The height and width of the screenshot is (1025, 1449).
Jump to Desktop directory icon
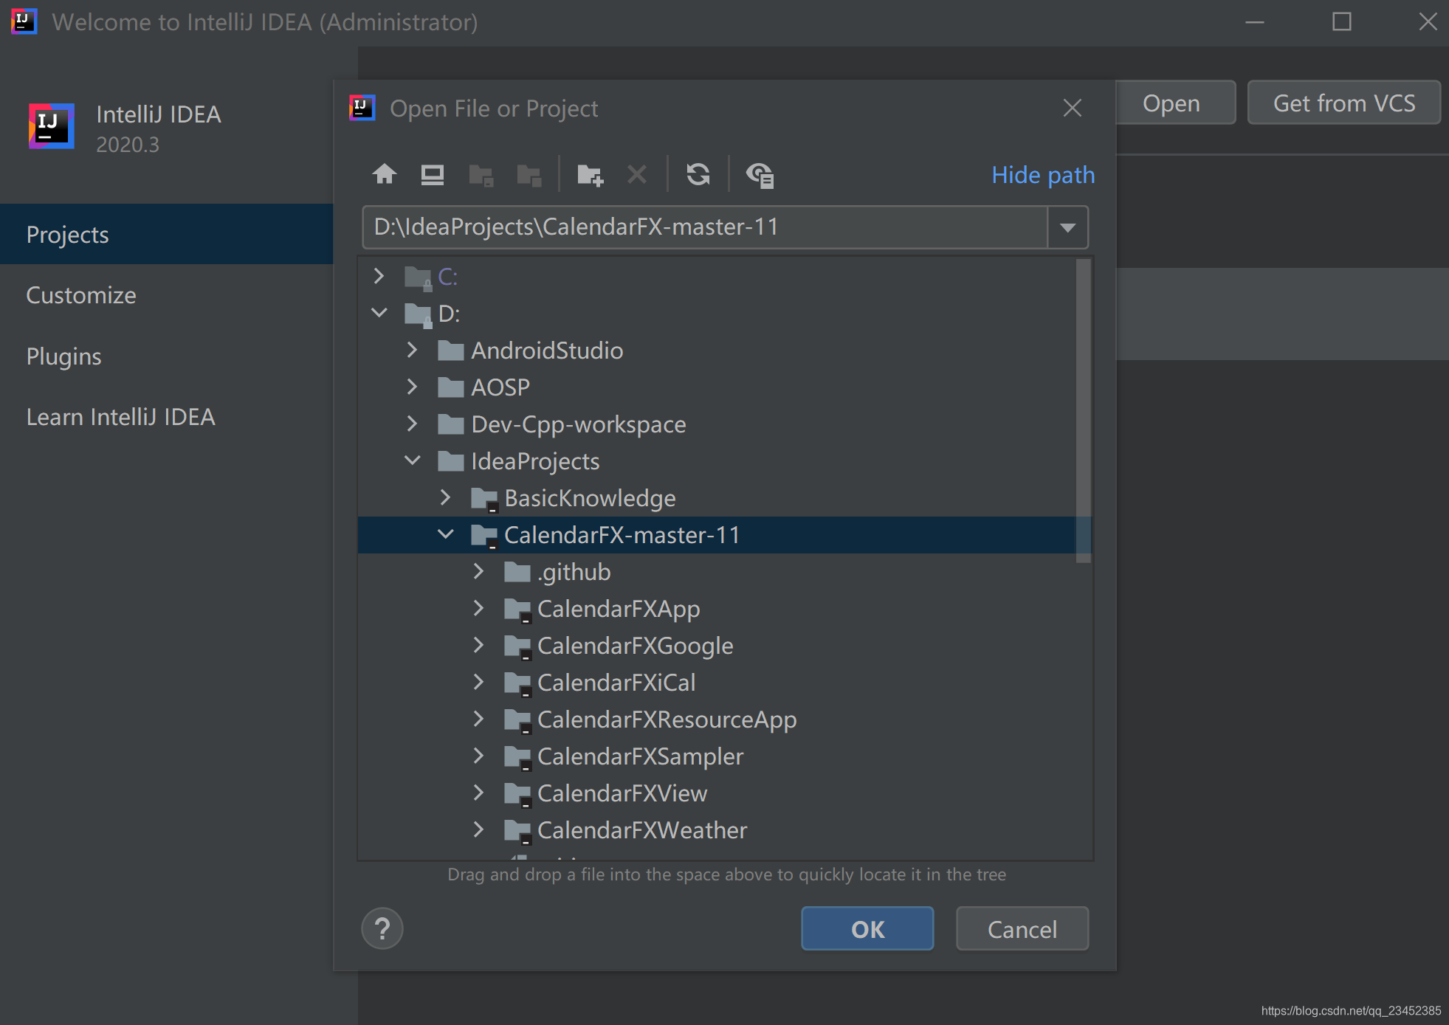pyautogui.click(x=433, y=175)
